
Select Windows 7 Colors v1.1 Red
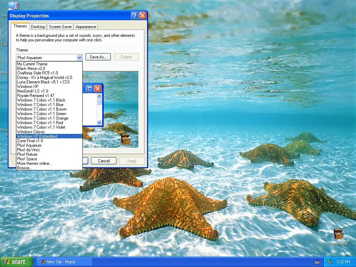49,123
